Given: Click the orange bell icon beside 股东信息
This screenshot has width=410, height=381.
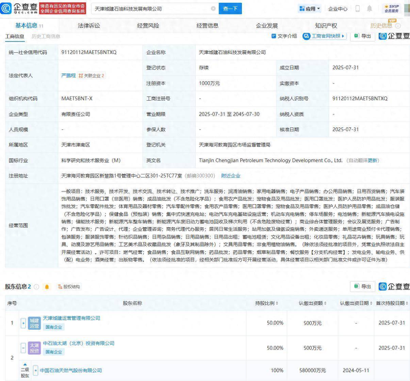Looking at the screenshot, I should tap(47, 287).
